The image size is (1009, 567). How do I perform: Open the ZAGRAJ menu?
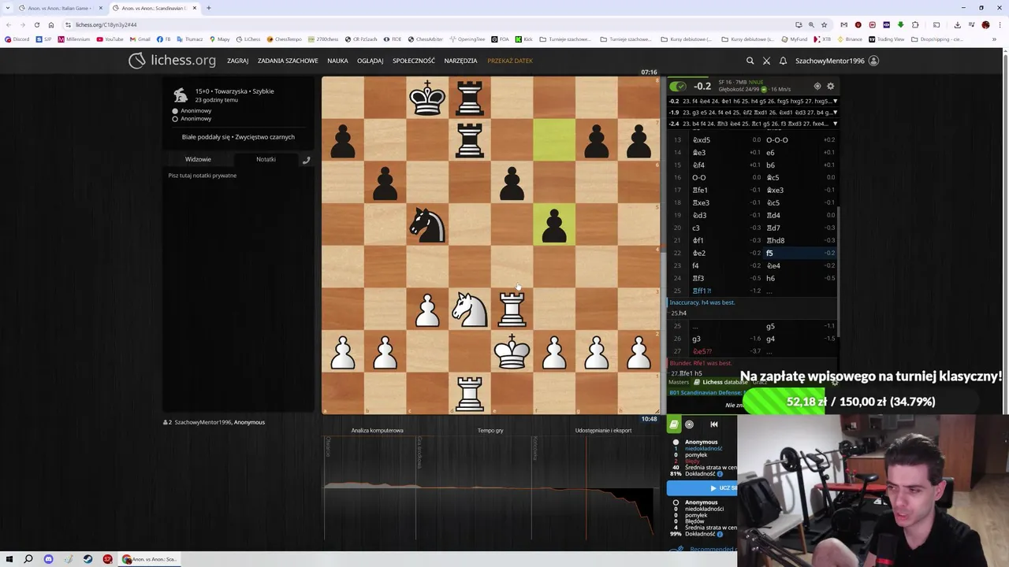coord(237,61)
